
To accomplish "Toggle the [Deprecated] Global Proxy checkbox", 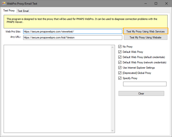I will pyautogui.click(x=120, y=73).
